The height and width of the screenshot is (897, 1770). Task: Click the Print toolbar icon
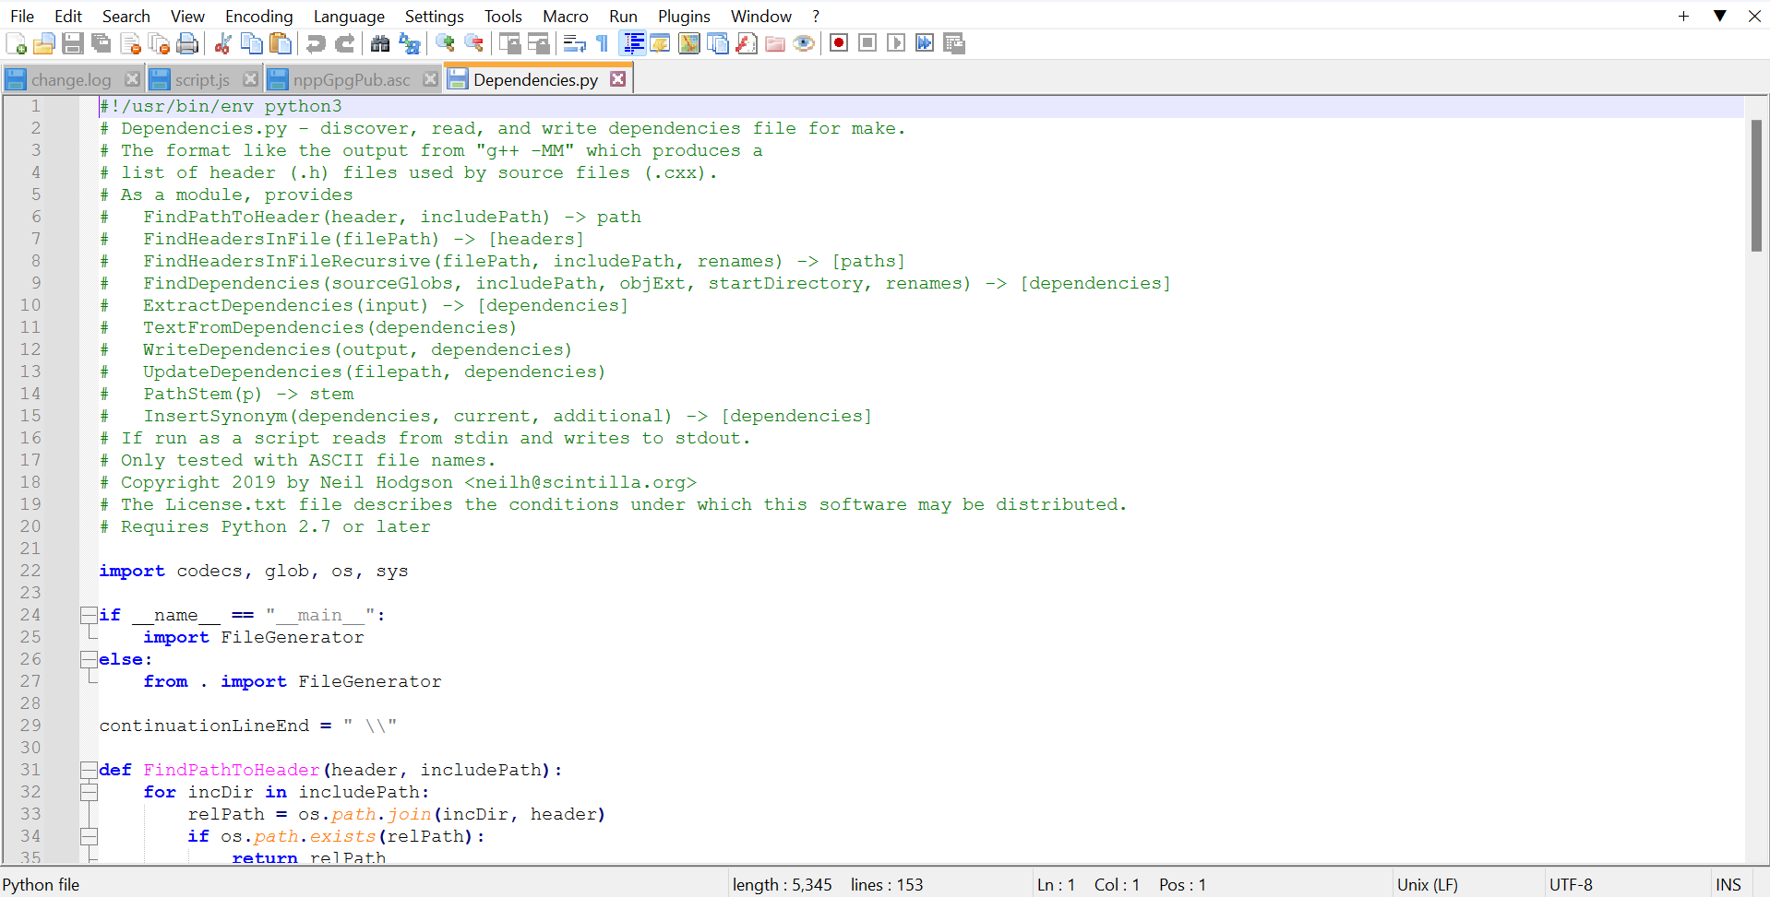(187, 43)
